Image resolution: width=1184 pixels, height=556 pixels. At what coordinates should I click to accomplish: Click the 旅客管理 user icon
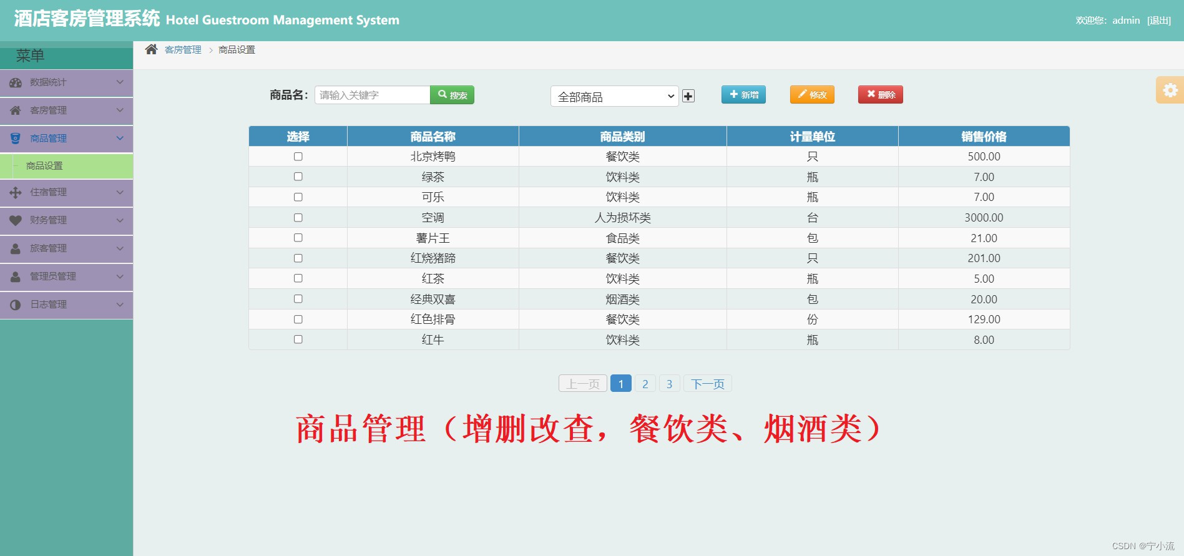[16, 248]
